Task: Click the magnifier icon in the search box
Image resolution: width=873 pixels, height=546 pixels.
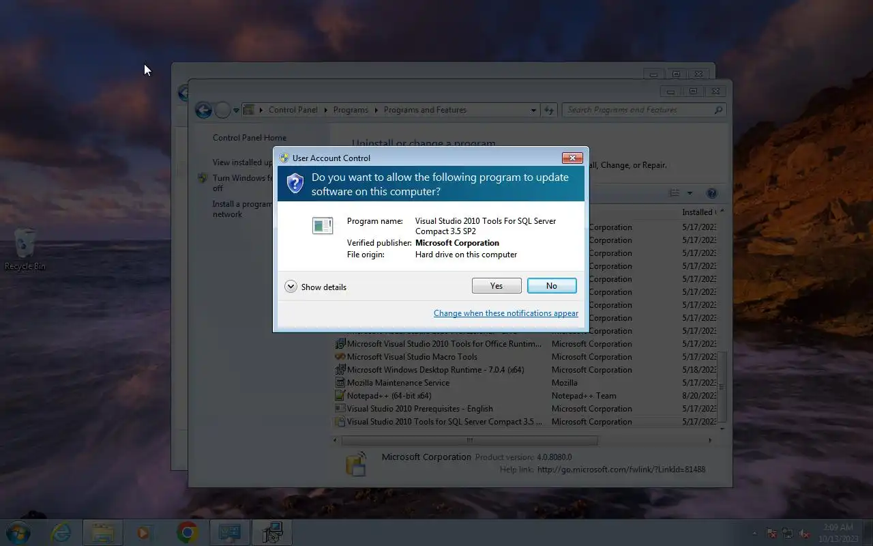Action: pyautogui.click(x=718, y=110)
